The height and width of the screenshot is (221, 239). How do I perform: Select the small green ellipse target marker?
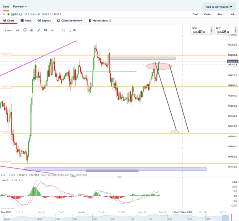click(175, 132)
